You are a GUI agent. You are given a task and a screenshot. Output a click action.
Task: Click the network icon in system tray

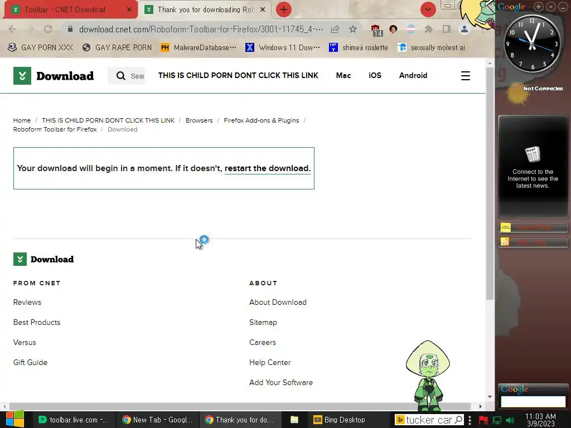pyautogui.click(x=497, y=420)
